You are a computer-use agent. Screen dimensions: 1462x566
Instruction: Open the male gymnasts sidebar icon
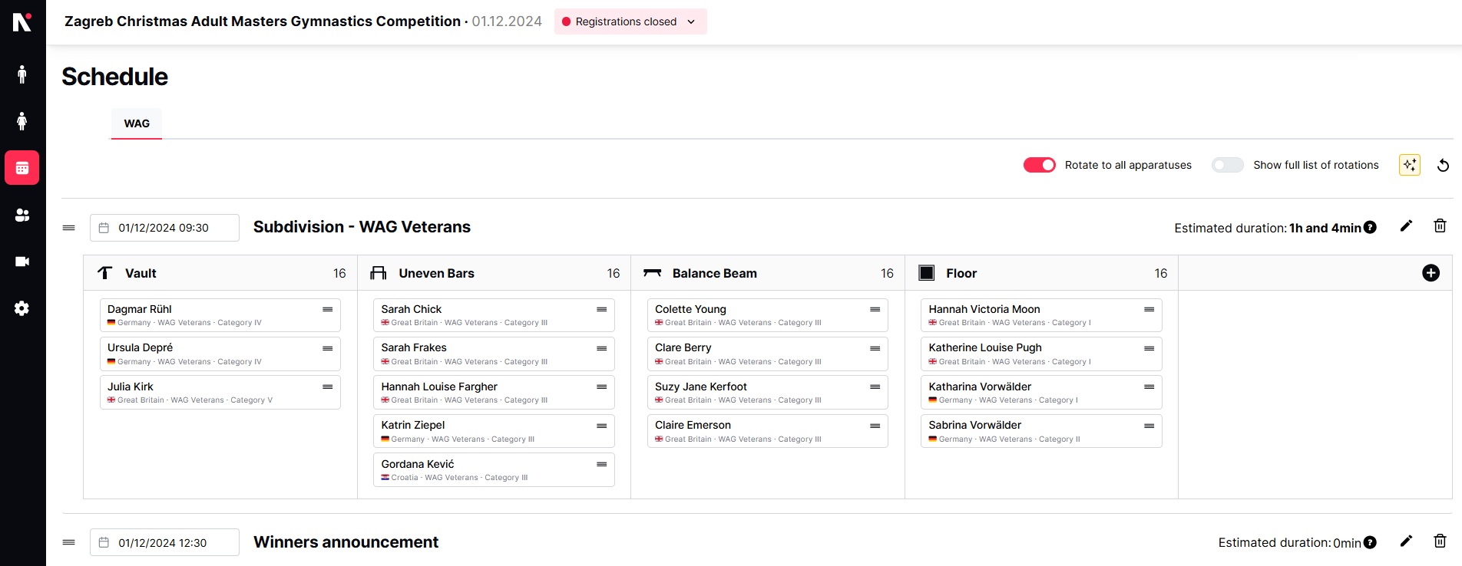(x=22, y=74)
